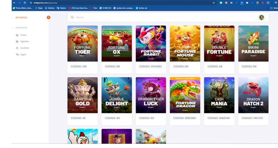Click the text CODIGO: 42

(x=78, y=118)
